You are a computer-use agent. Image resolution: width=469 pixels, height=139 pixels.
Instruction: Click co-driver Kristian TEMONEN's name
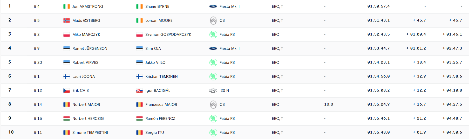click(161, 77)
